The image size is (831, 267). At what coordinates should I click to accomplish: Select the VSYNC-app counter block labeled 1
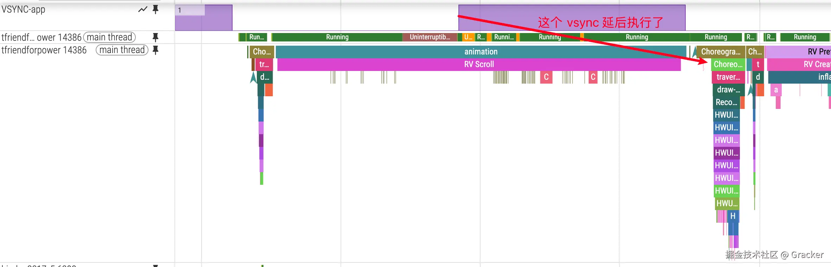[x=204, y=18]
